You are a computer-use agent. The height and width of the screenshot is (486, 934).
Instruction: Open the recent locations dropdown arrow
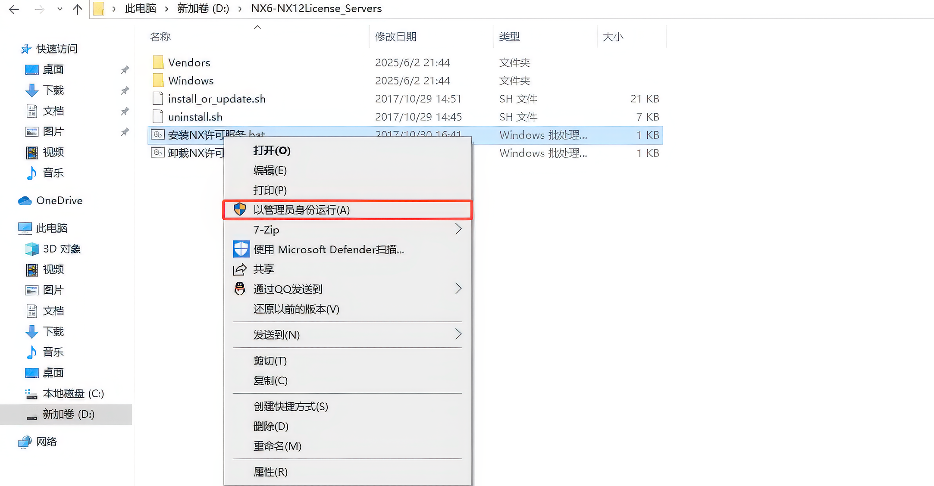pyautogui.click(x=60, y=9)
